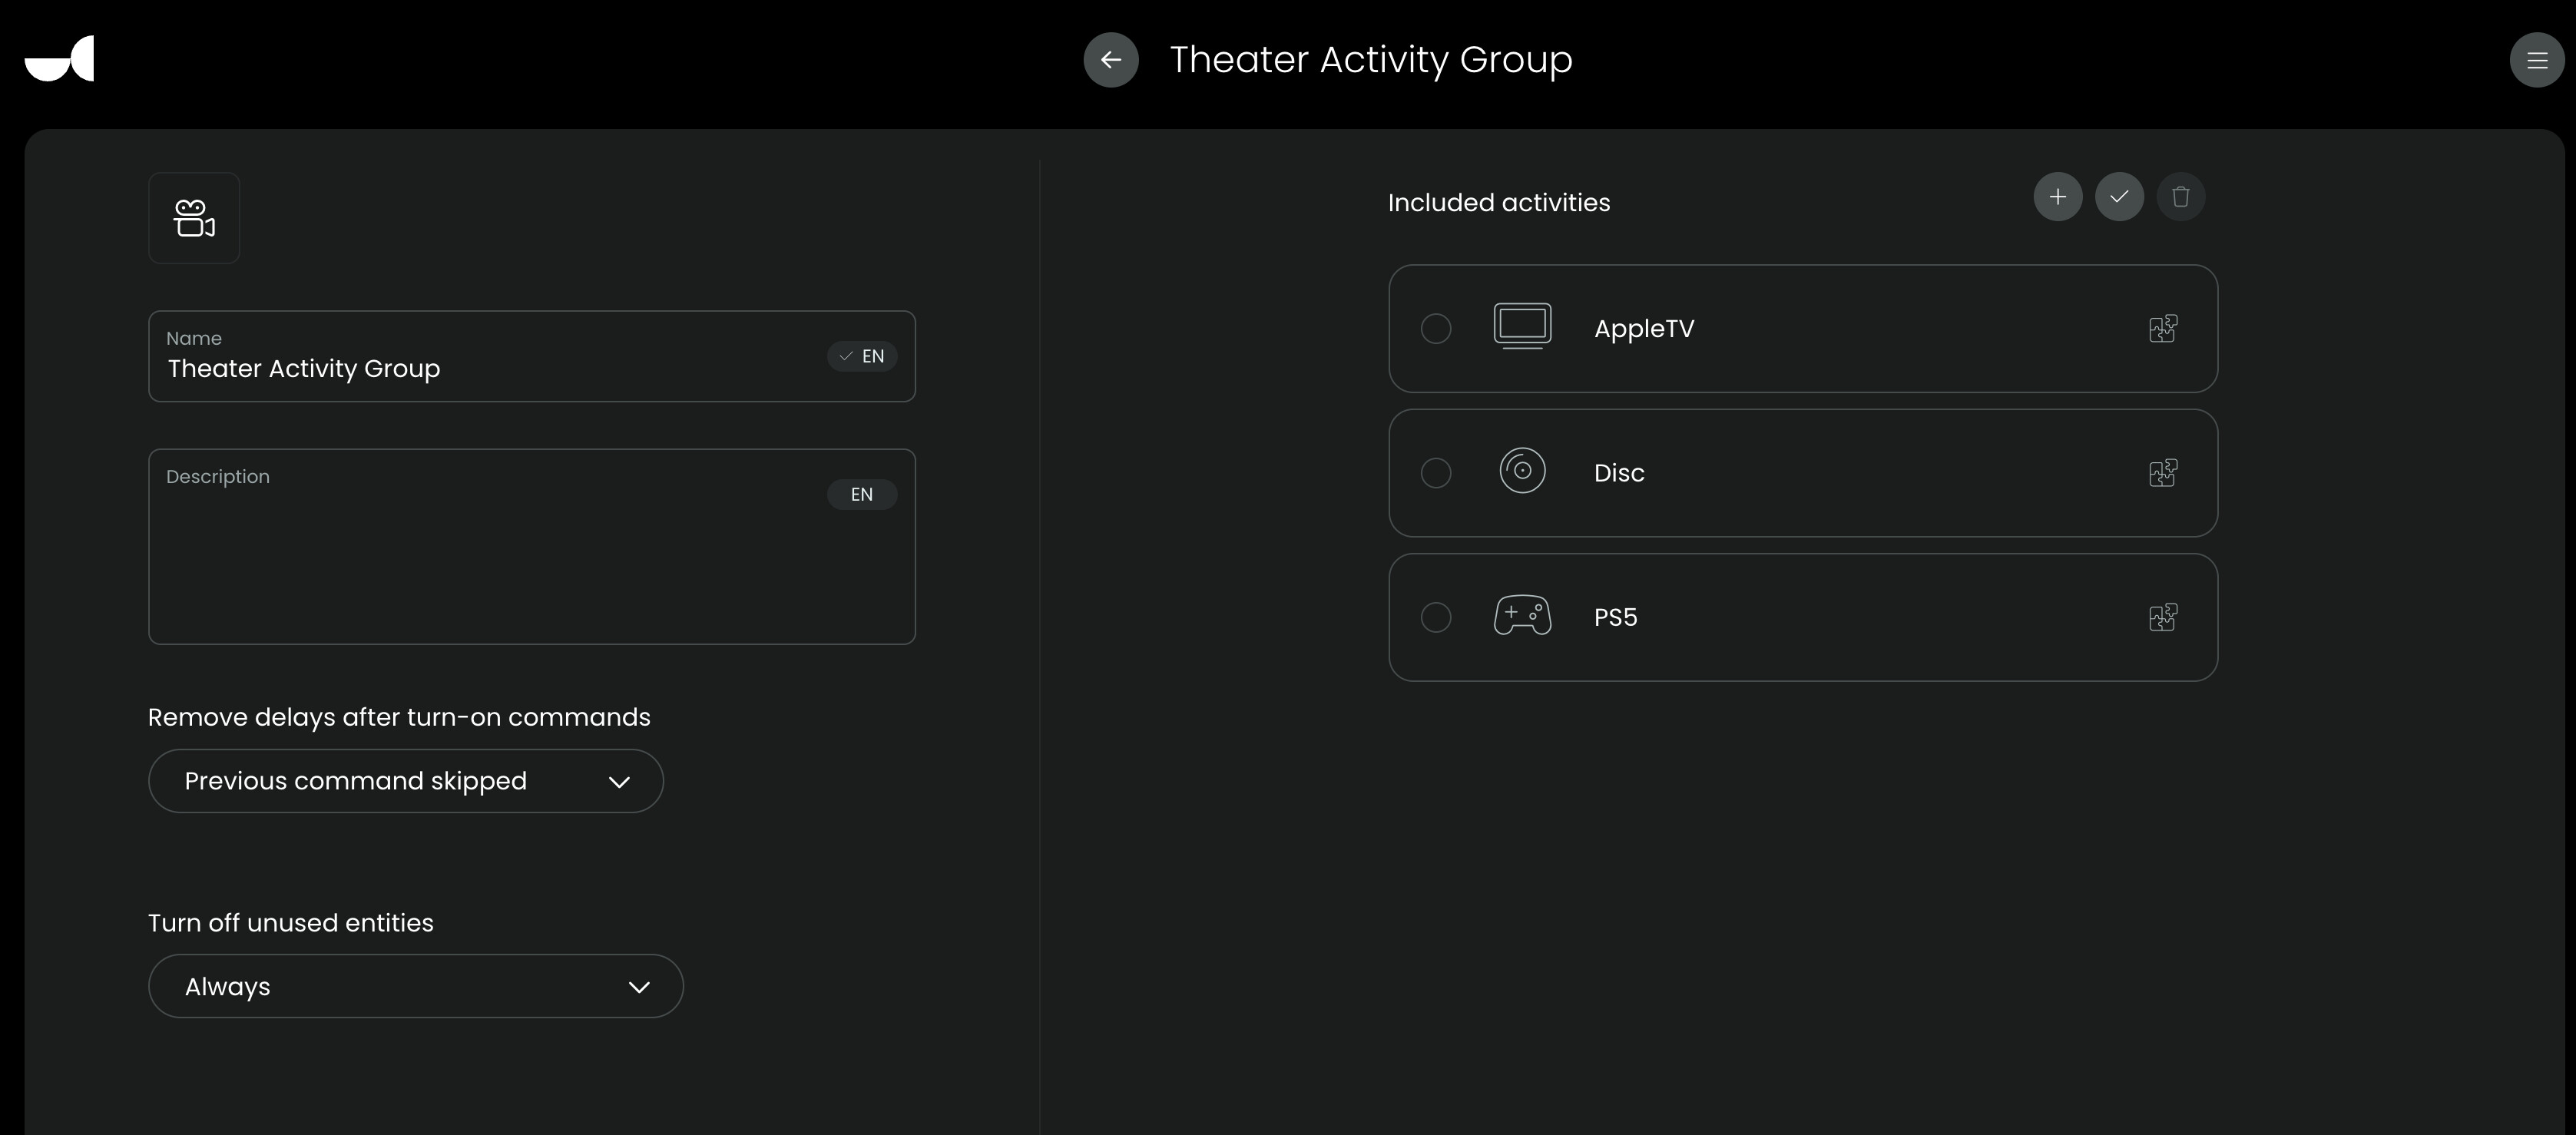Select the Disc radio circle
Screen dimensions: 2576x1135
tap(1436, 473)
